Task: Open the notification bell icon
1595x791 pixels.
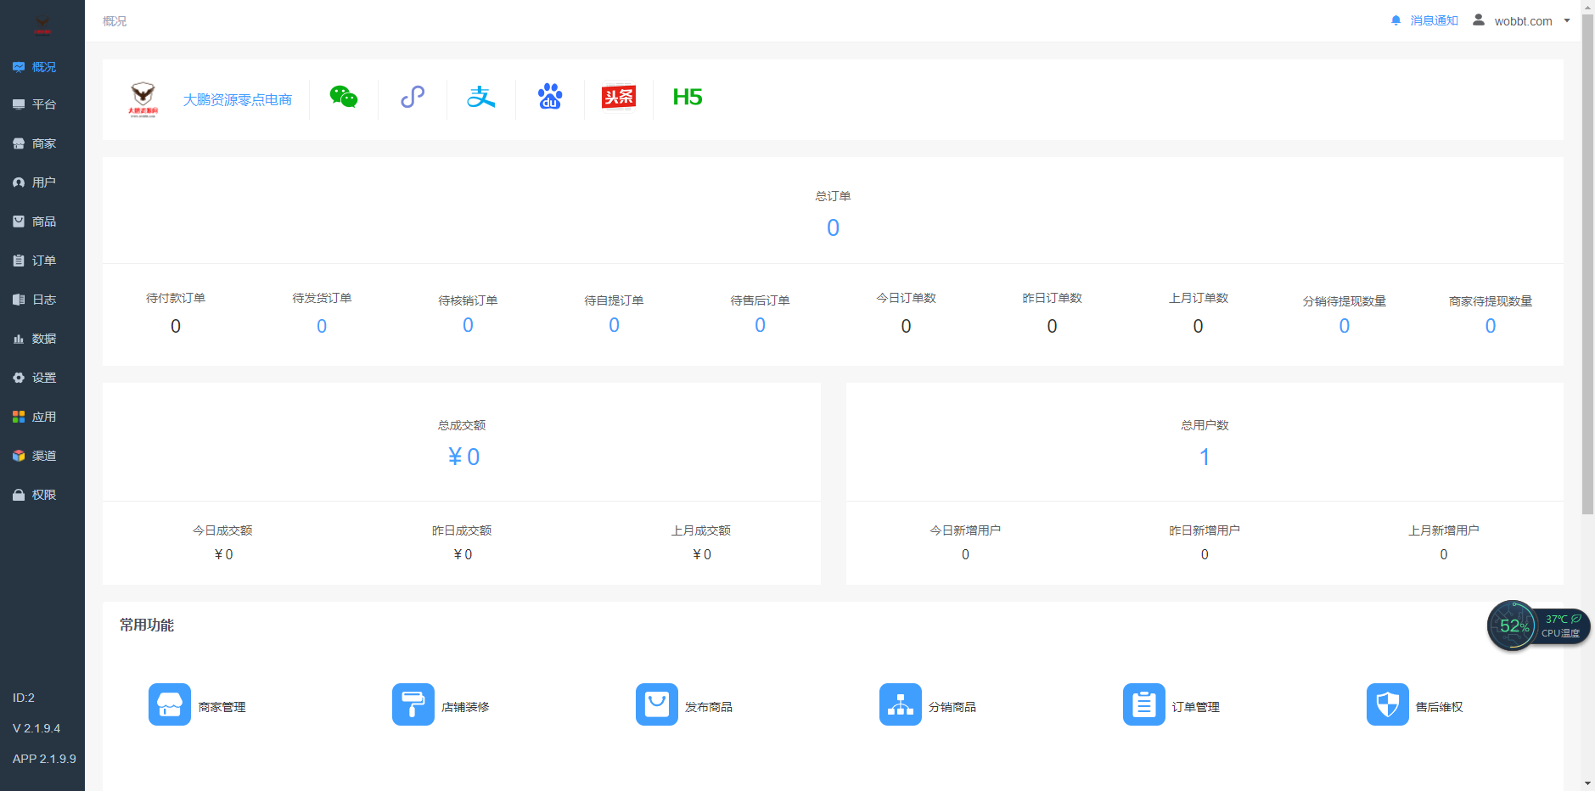Action: point(1396,20)
